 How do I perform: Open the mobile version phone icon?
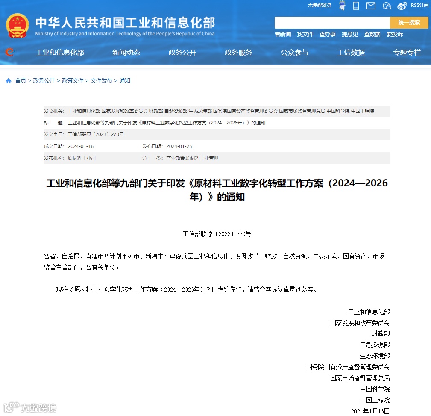tap(356, 6)
